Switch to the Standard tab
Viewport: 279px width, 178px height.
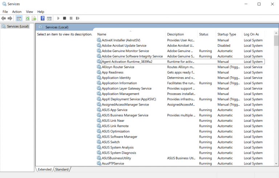[62, 169]
